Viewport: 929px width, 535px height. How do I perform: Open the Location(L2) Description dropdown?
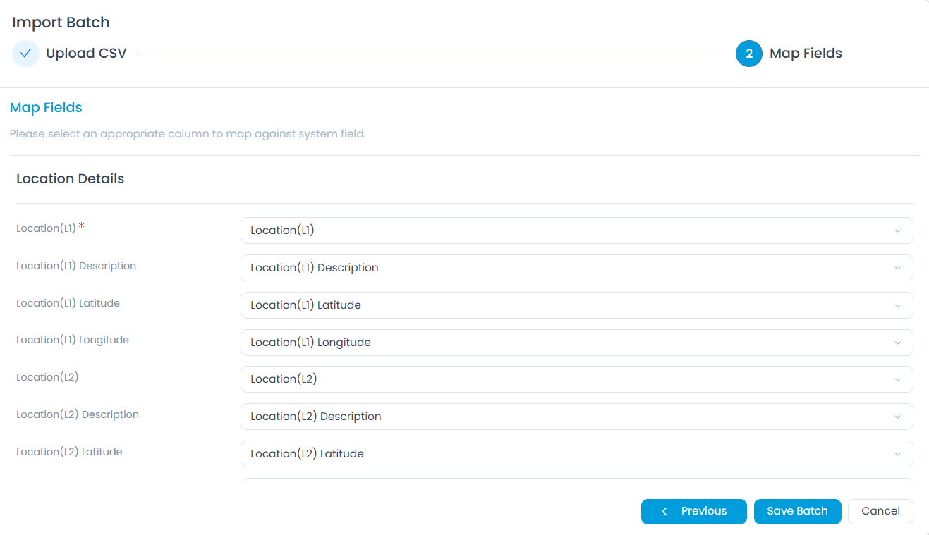point(577,417)
